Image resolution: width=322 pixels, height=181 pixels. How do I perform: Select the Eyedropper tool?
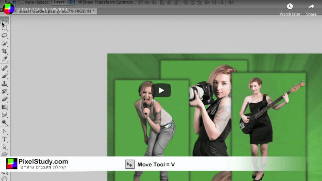coord(5,59)
